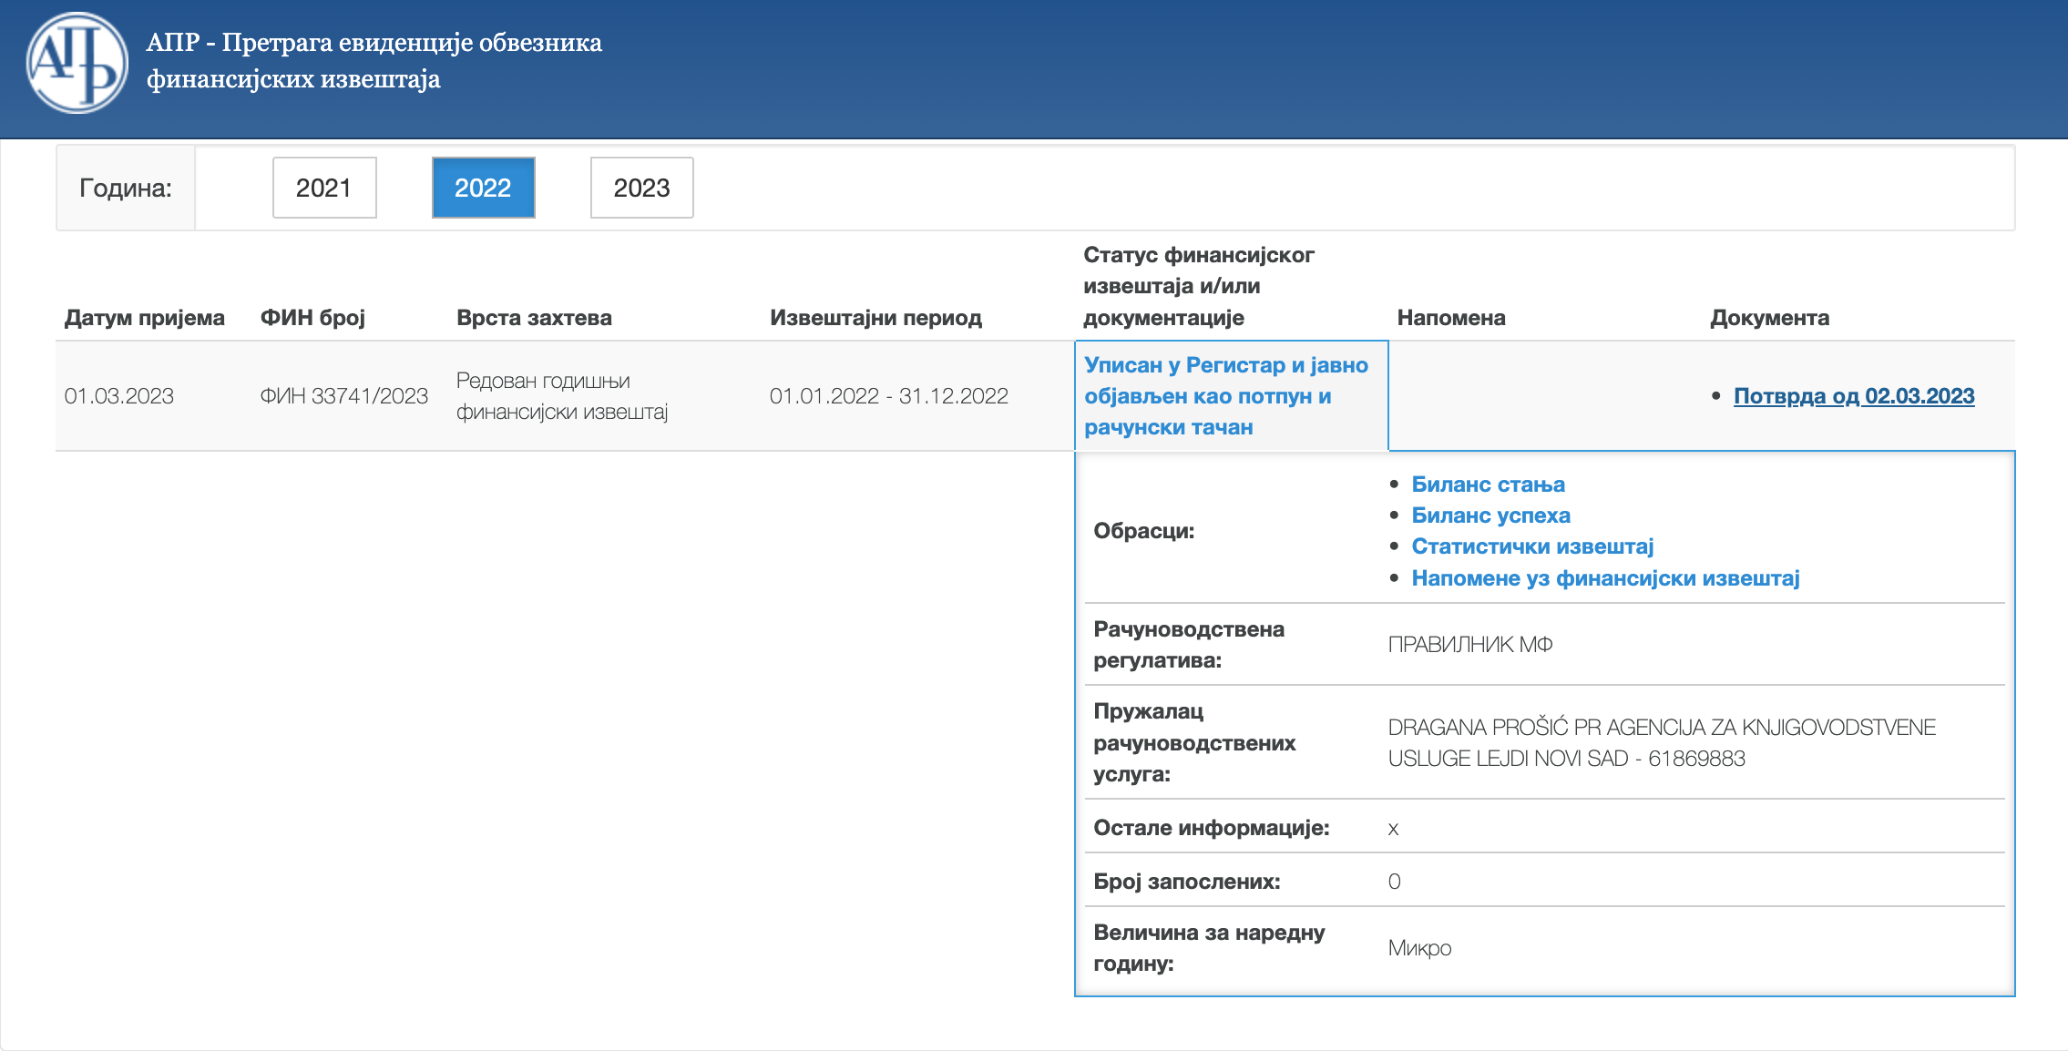The image size is (2068, 1051).
Task: Open the Биланс стања form
Action: point(1488,485)
